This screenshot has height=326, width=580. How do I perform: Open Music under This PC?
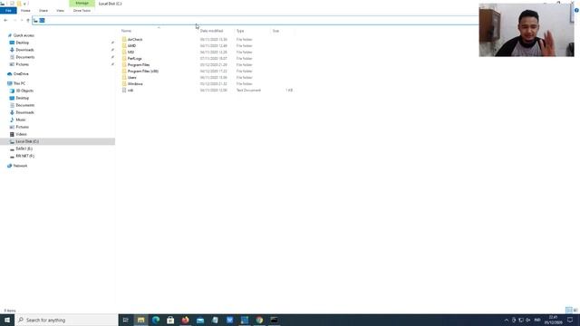pos(21,120)
